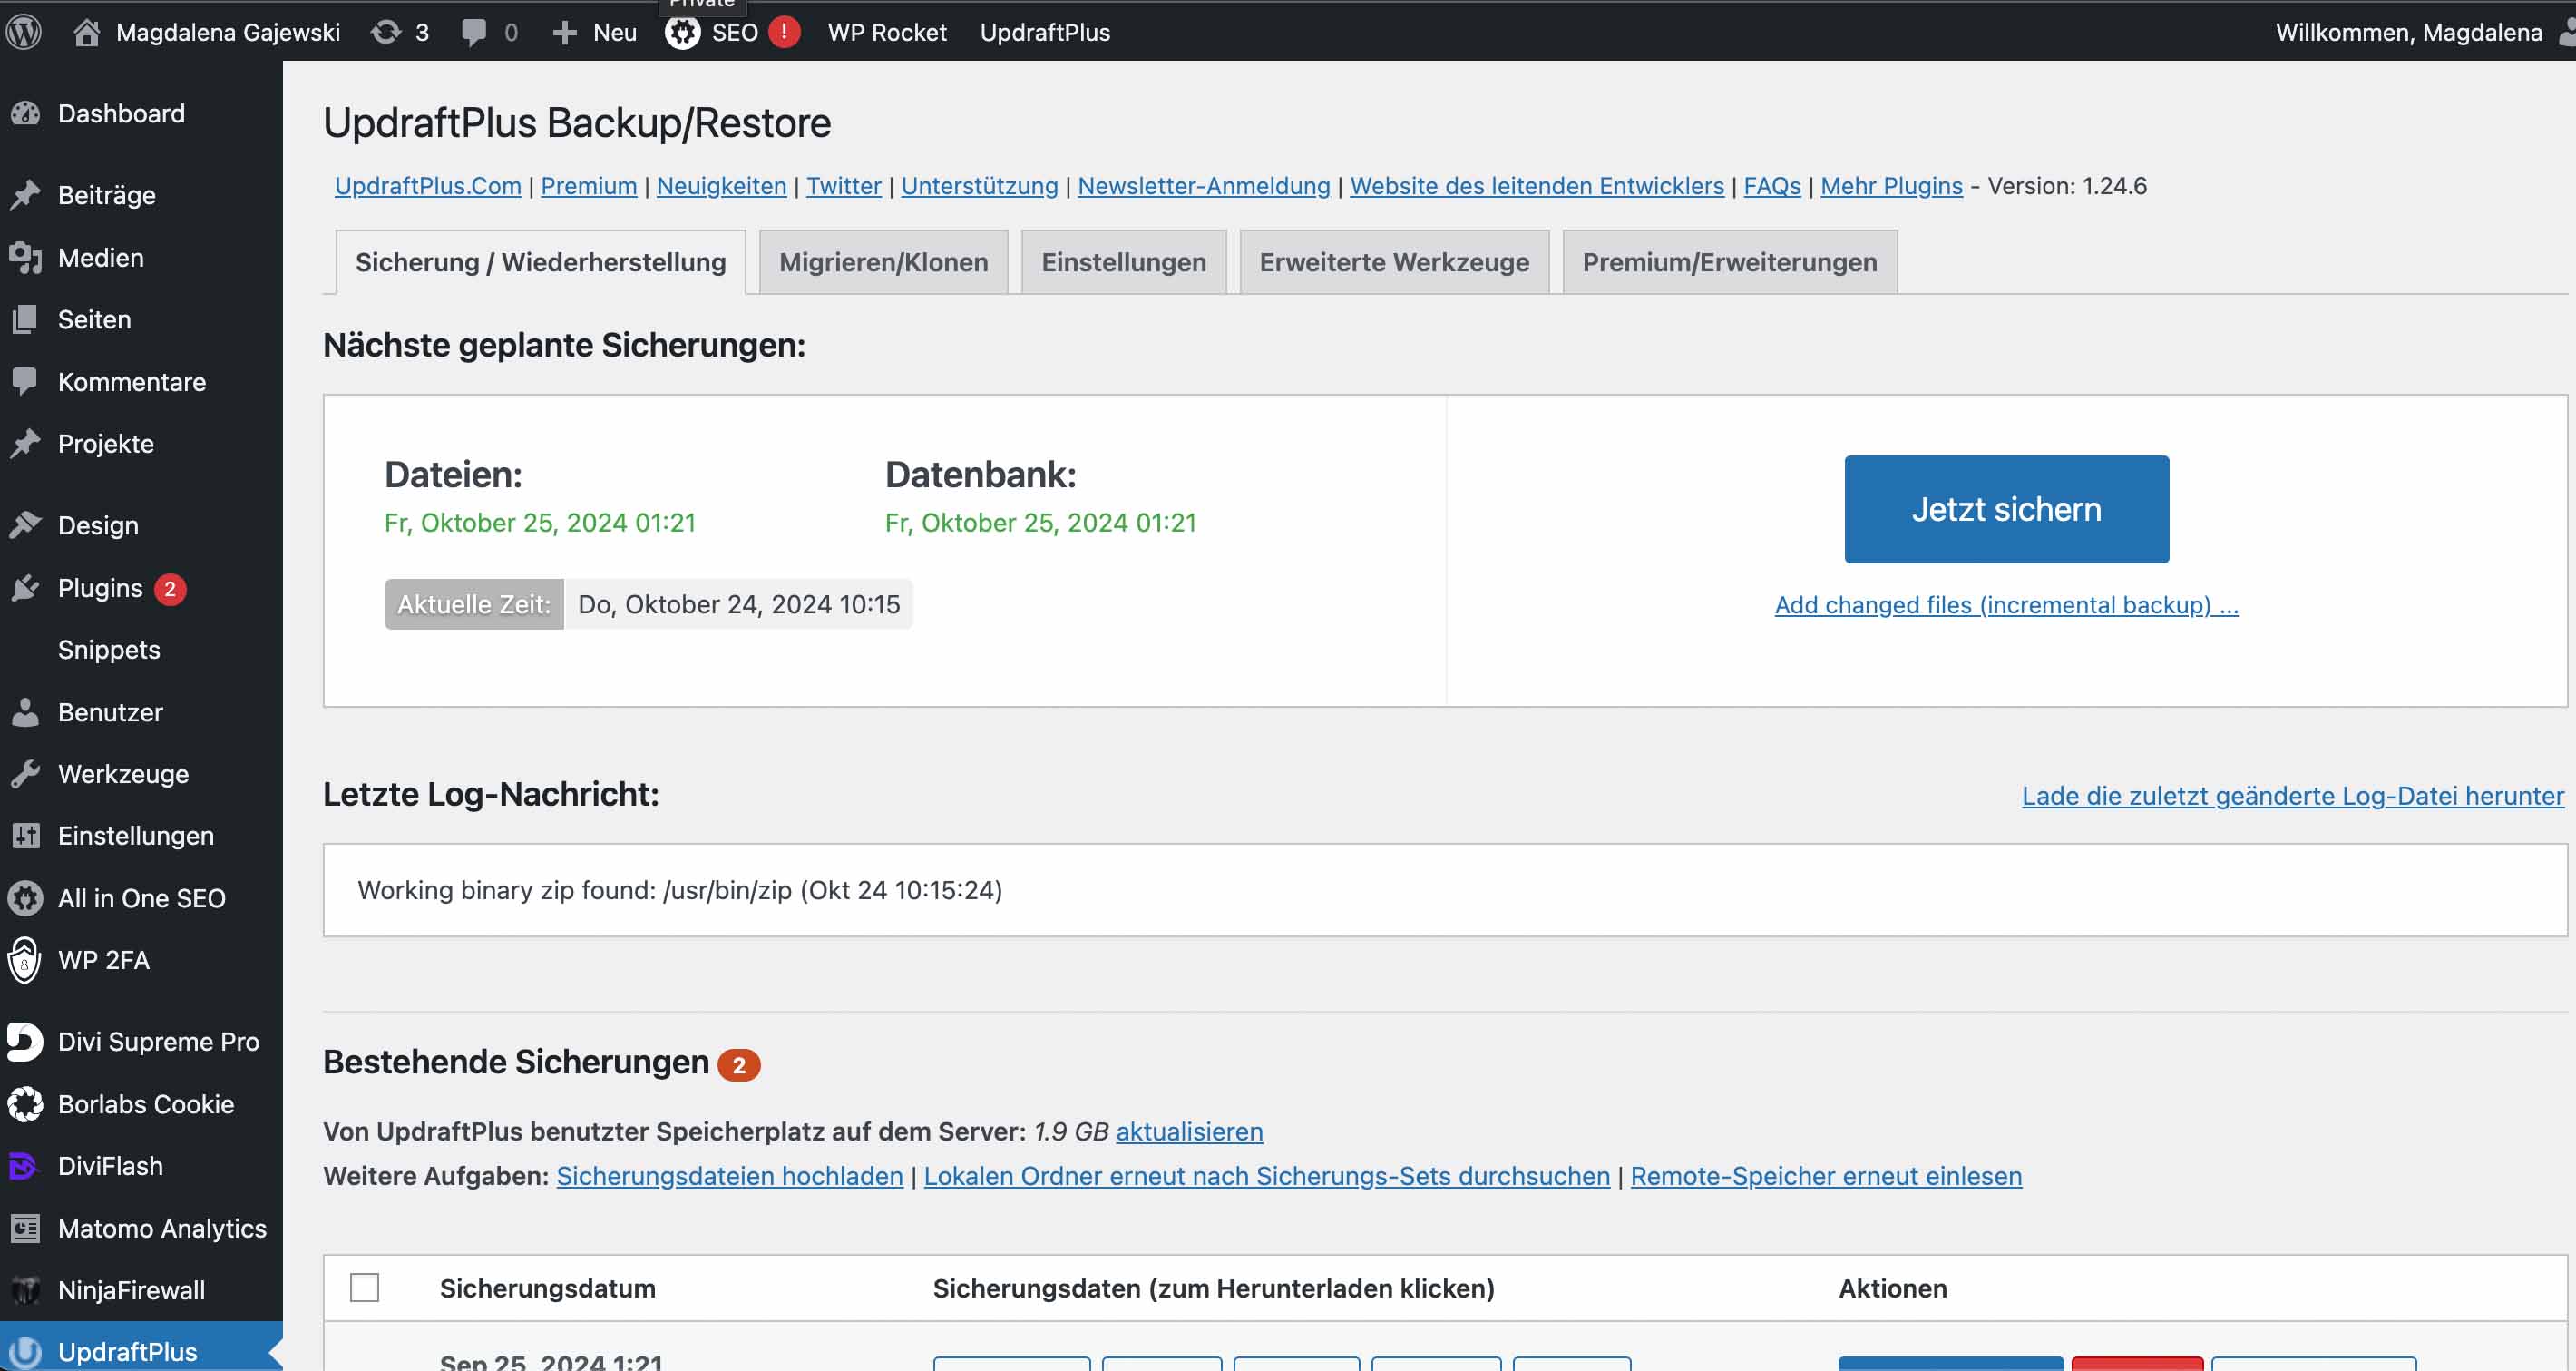Open Snippets in the sidebar menu
The image size is (2576, 1371).
click(x=109, y=650)
